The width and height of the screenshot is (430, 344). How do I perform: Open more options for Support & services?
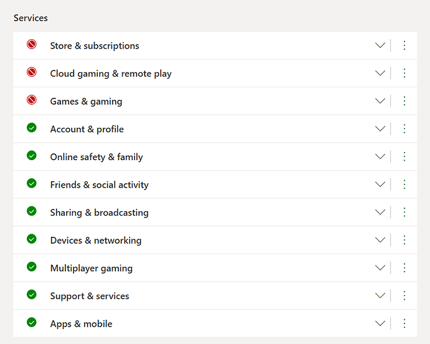point(404,295)
